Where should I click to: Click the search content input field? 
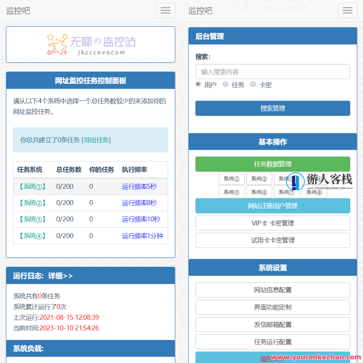click(272, 71)
